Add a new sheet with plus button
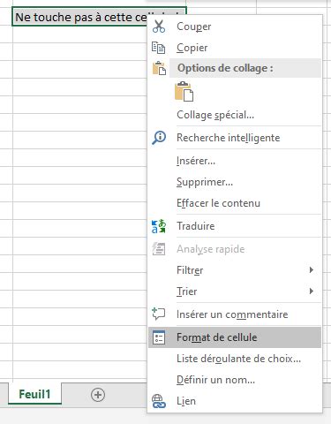This screenshot has height=424, width=331. [98, 395]
